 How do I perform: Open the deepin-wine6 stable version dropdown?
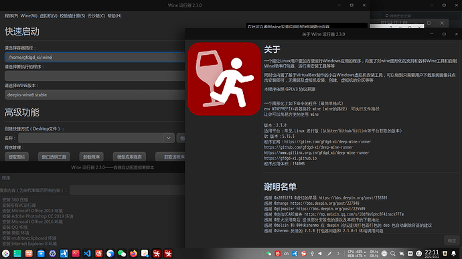94,95
